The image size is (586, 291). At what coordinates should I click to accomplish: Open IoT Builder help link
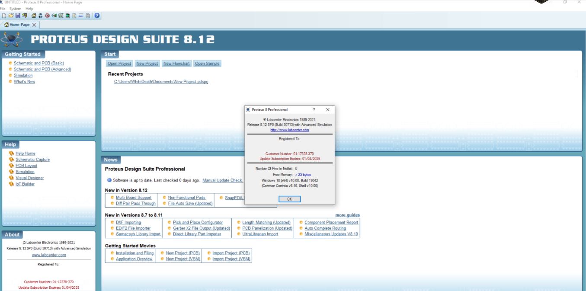pyautogui.click(x=25, y=184)
